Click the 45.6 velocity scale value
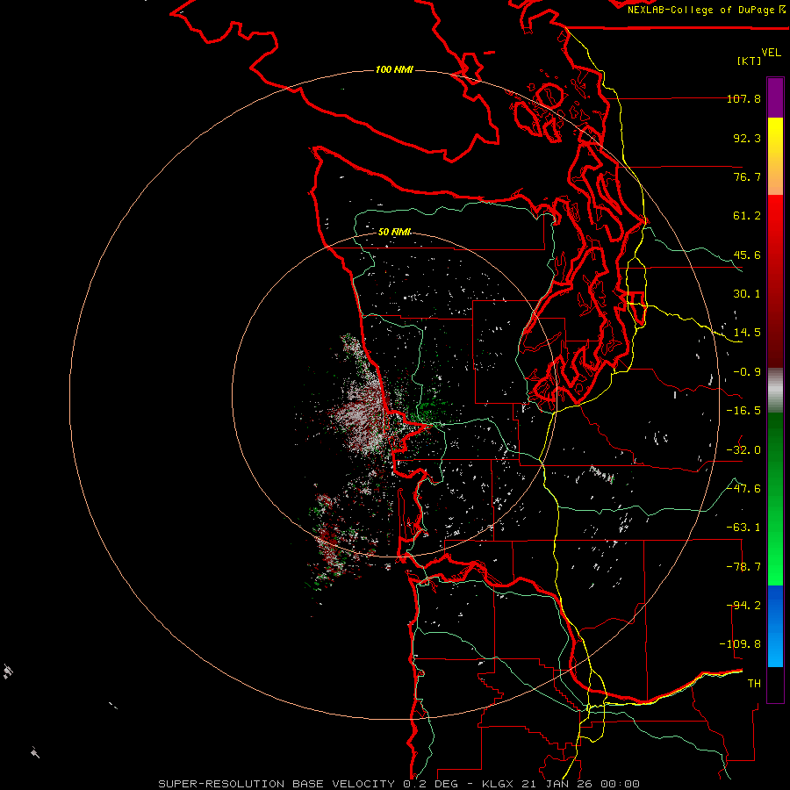Image resolution: width=790 pixels, height=790 pixels. pos(747,255)
